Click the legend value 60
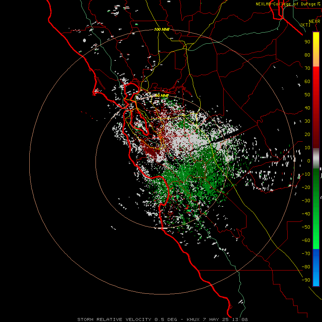Viewport: 322px width, 322px height. click(x=307, y=82)
